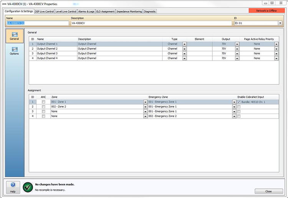288x198 pixels.
Task: Uncheck Enable CobraNet Input for row 1
Action: pyautogui.click(x=239, y=102)
